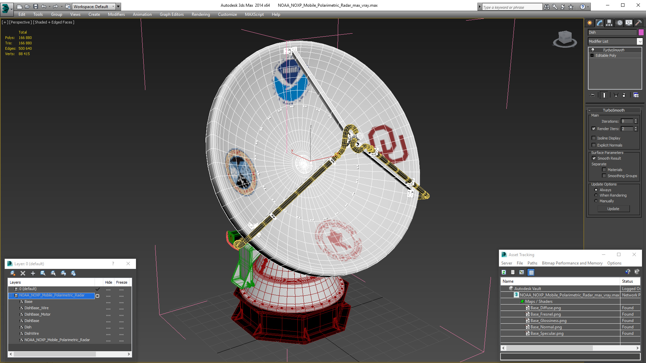Viewport: 646px width, 363px height.
Task: Toggle the Render Iters checkbox
Action: [x=594, y=129]
